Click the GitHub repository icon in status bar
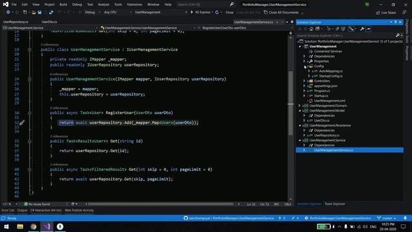The height and width of the screenshot is (232, 412). (185, 218)
